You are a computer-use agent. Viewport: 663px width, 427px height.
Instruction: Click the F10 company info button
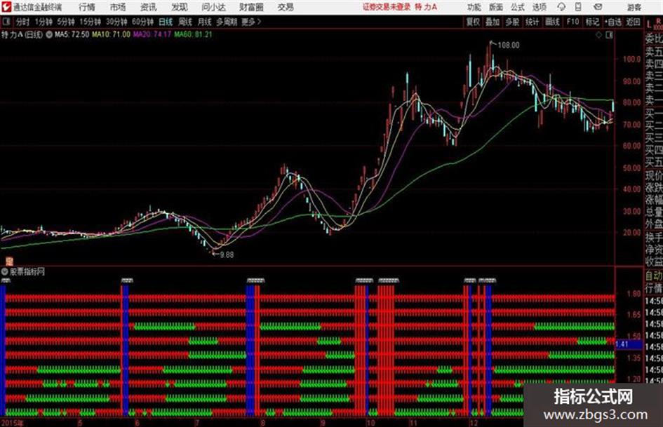572,22
